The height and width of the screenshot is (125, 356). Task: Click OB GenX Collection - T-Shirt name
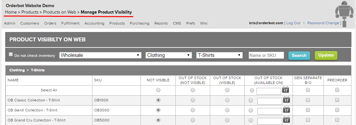pos(33,110)
